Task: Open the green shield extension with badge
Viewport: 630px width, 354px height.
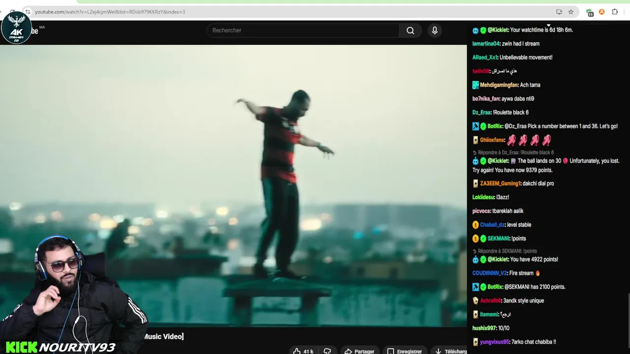Action: 590,12
